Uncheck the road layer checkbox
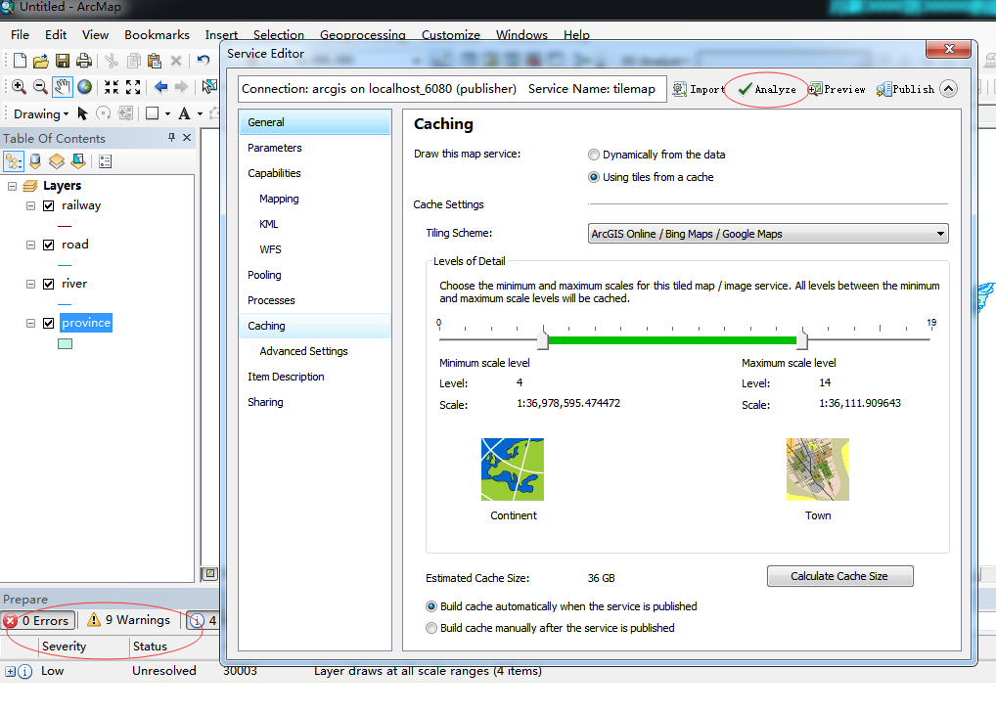The height and width of the screenshot is (714, 996). pyautogui.click(x=48, y=245)
